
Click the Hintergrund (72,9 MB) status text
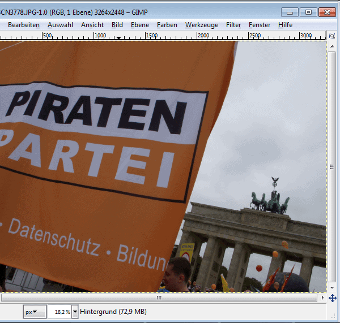click(x=113, y=312)
